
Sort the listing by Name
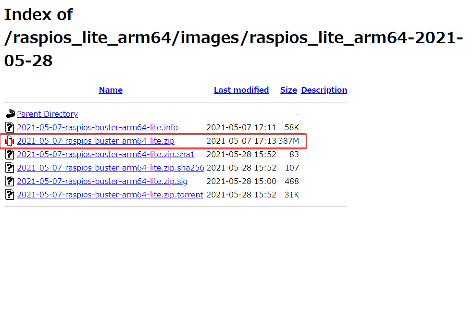pyautogui.click(x=111, y=90)
